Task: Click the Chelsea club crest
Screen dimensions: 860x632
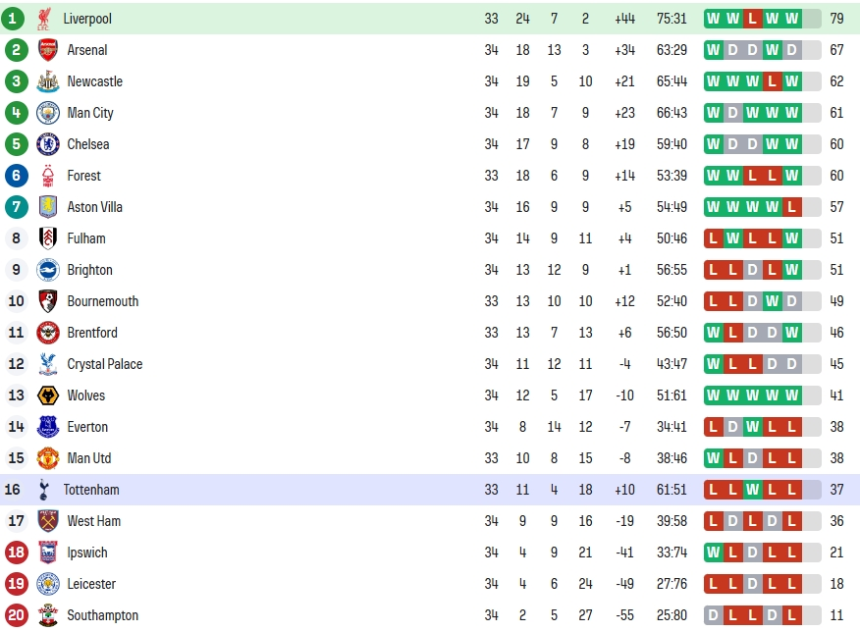Action: point(48,144)
